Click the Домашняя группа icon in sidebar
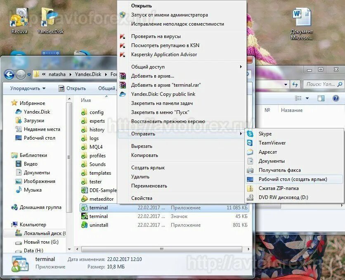345x280 pixels. click(14, 207)
